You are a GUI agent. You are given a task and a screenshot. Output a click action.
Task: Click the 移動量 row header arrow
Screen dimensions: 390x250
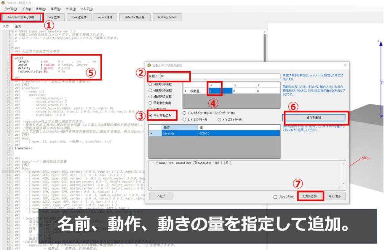[185, 91]
